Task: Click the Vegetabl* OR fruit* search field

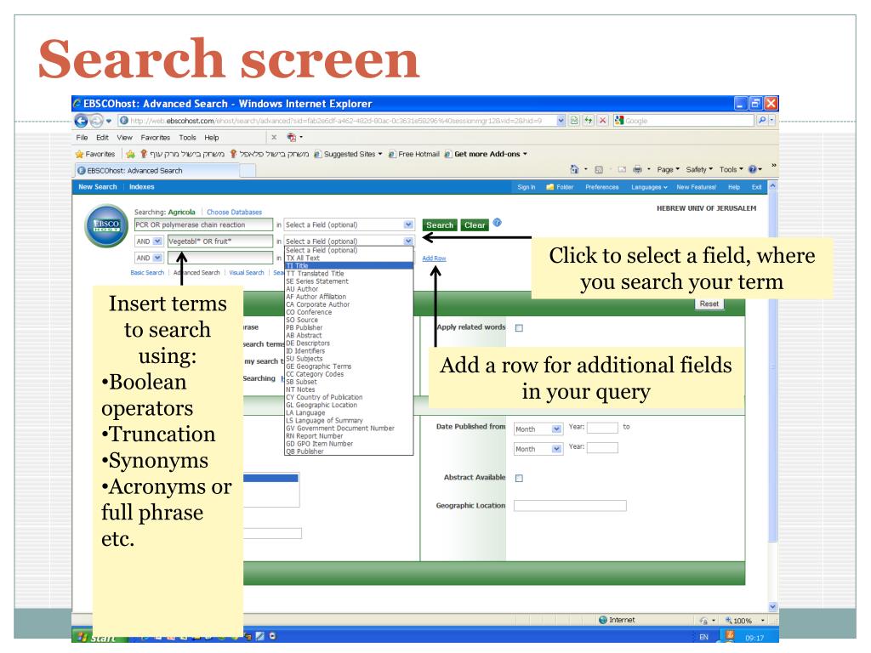Action: coord(220,241)
